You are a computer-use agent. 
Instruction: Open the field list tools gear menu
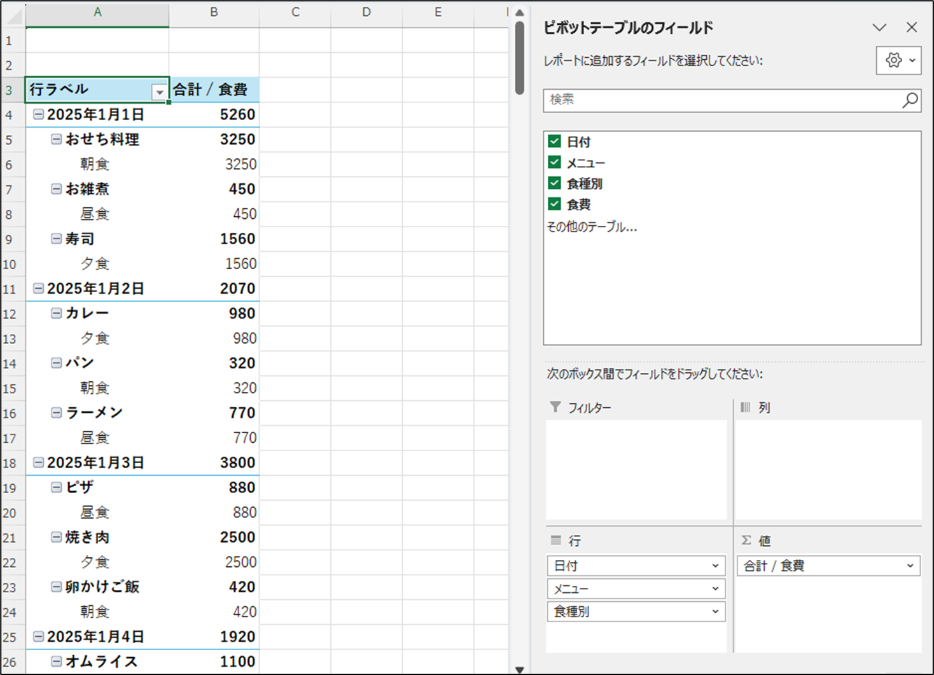click(x=898, y=60)
